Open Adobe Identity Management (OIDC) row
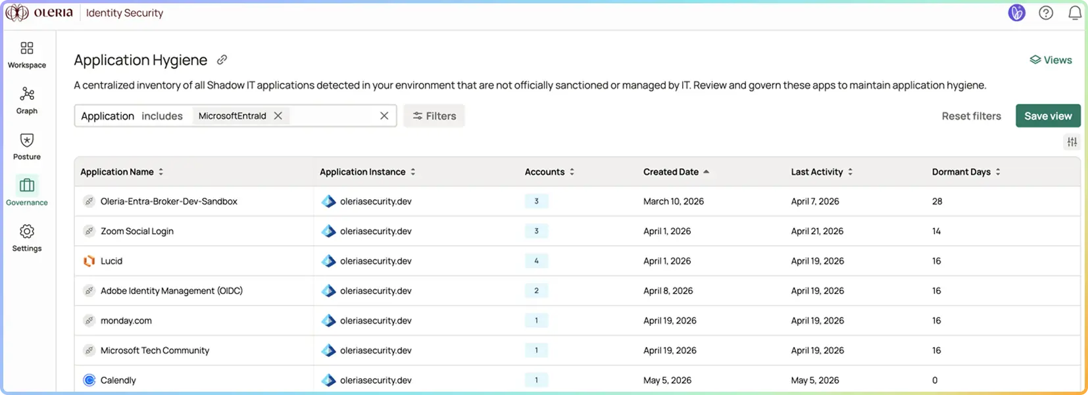Viewport: 1088px width, 395px height. tap(172, 290)
